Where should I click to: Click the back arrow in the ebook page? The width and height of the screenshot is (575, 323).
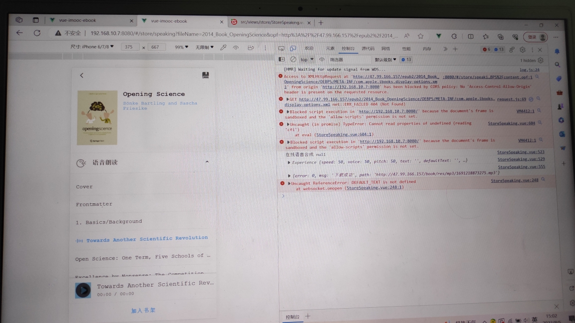coord(82,76)
